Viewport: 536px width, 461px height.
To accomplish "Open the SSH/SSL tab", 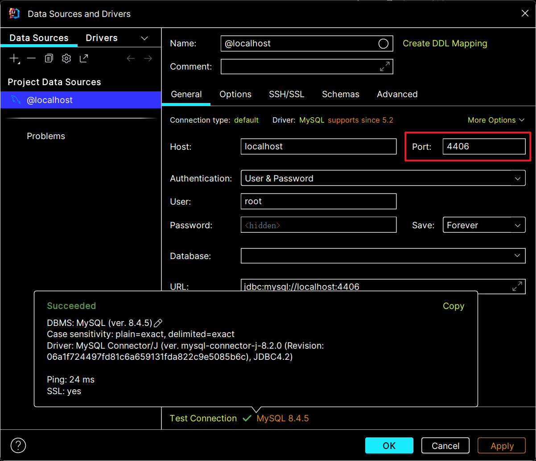I will 286,94.
